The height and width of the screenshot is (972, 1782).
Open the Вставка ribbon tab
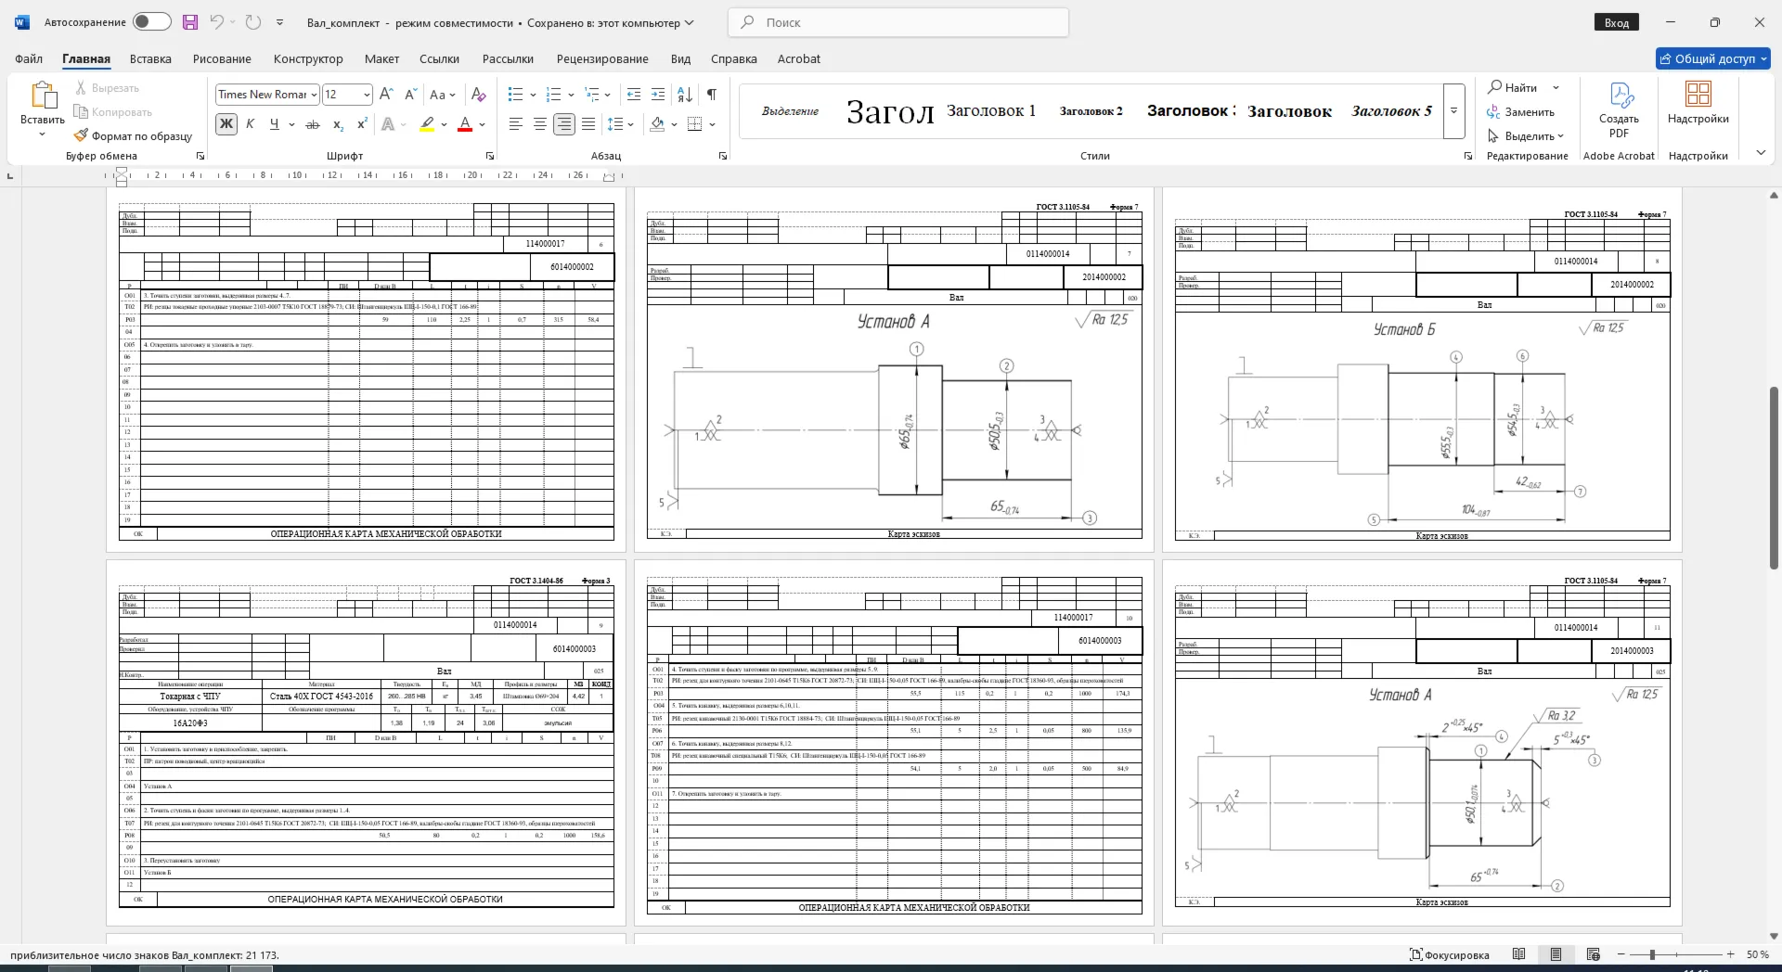click(150, 58)
